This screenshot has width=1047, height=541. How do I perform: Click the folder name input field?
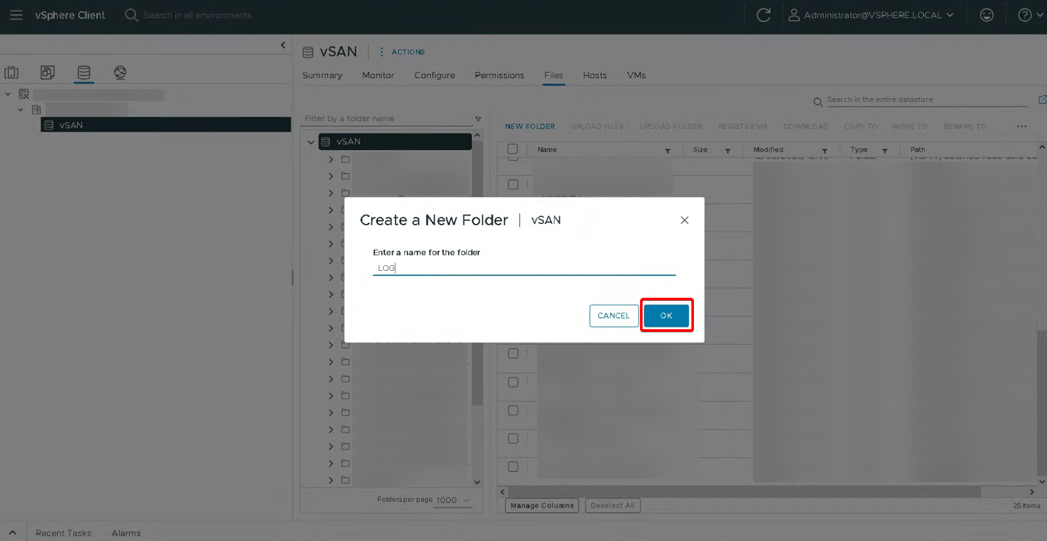523,268
